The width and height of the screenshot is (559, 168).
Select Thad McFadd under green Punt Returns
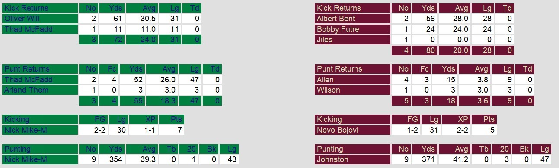pos(28,80)
